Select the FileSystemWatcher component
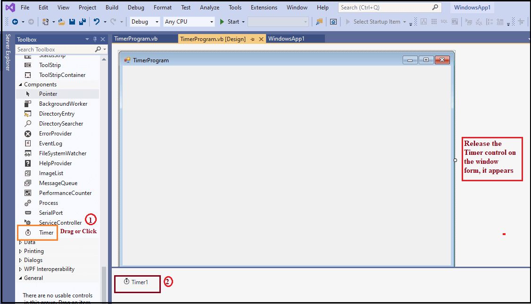Viewport: 531px width, 304px height. click(x=58, y=153)
